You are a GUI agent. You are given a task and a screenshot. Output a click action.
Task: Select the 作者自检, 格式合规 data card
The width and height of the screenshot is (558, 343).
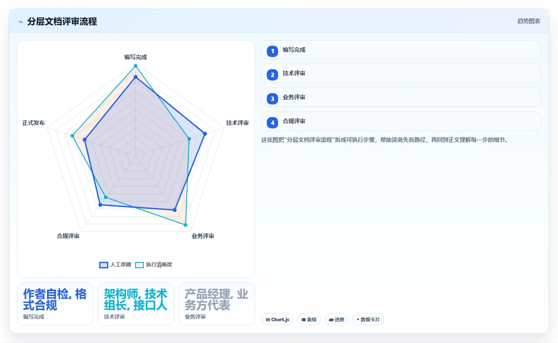(x=55, y=304)
